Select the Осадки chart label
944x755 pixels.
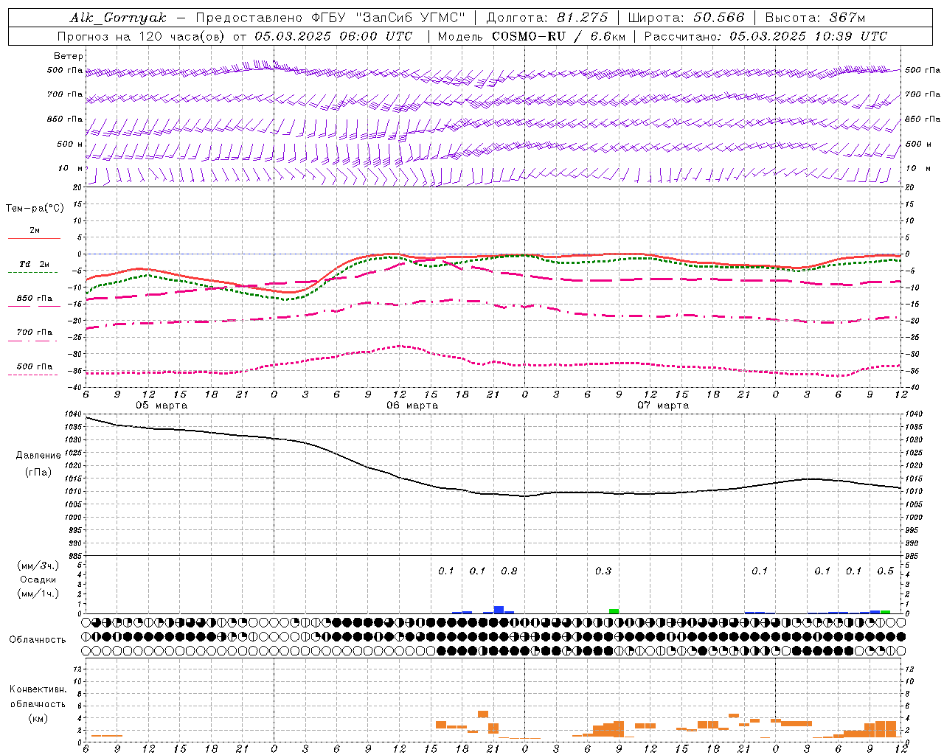click(38, 580)
